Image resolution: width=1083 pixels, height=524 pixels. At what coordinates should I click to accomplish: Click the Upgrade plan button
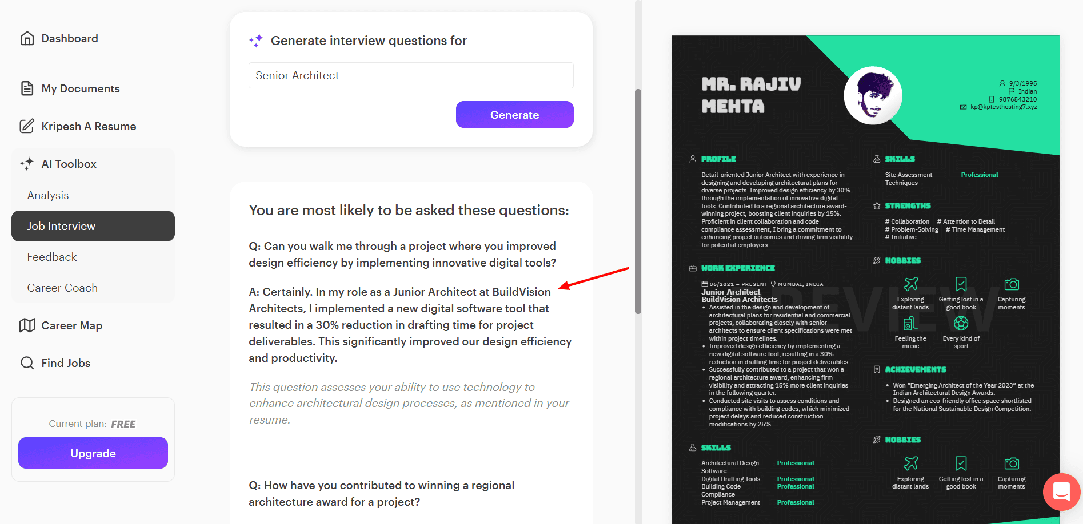(93, 453)
